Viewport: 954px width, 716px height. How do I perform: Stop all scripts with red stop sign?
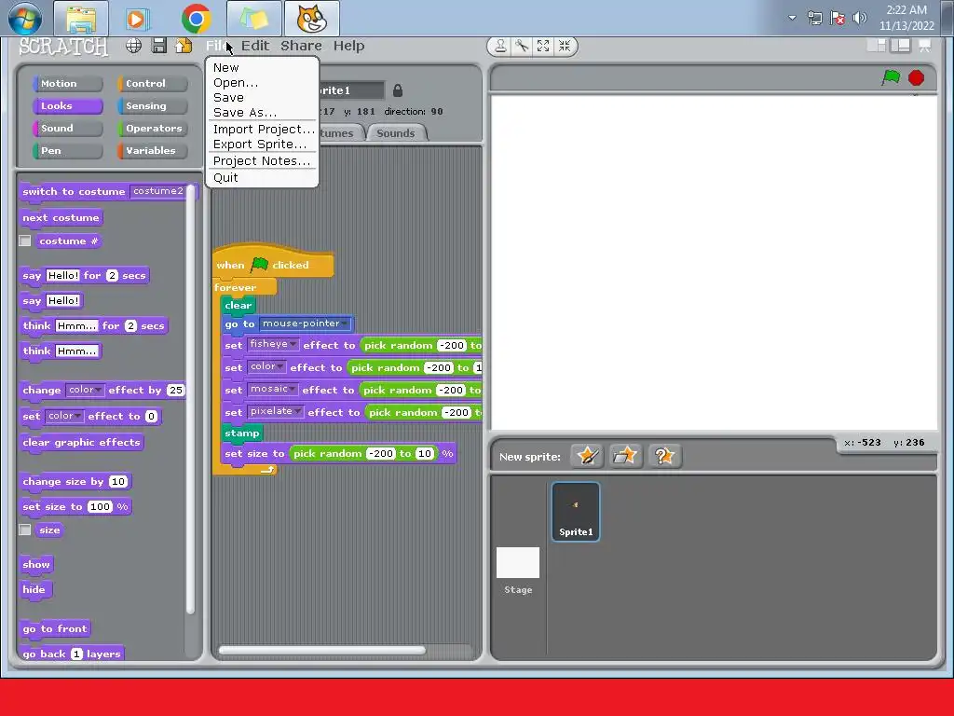pyautogui.click(x=917, y=78)
